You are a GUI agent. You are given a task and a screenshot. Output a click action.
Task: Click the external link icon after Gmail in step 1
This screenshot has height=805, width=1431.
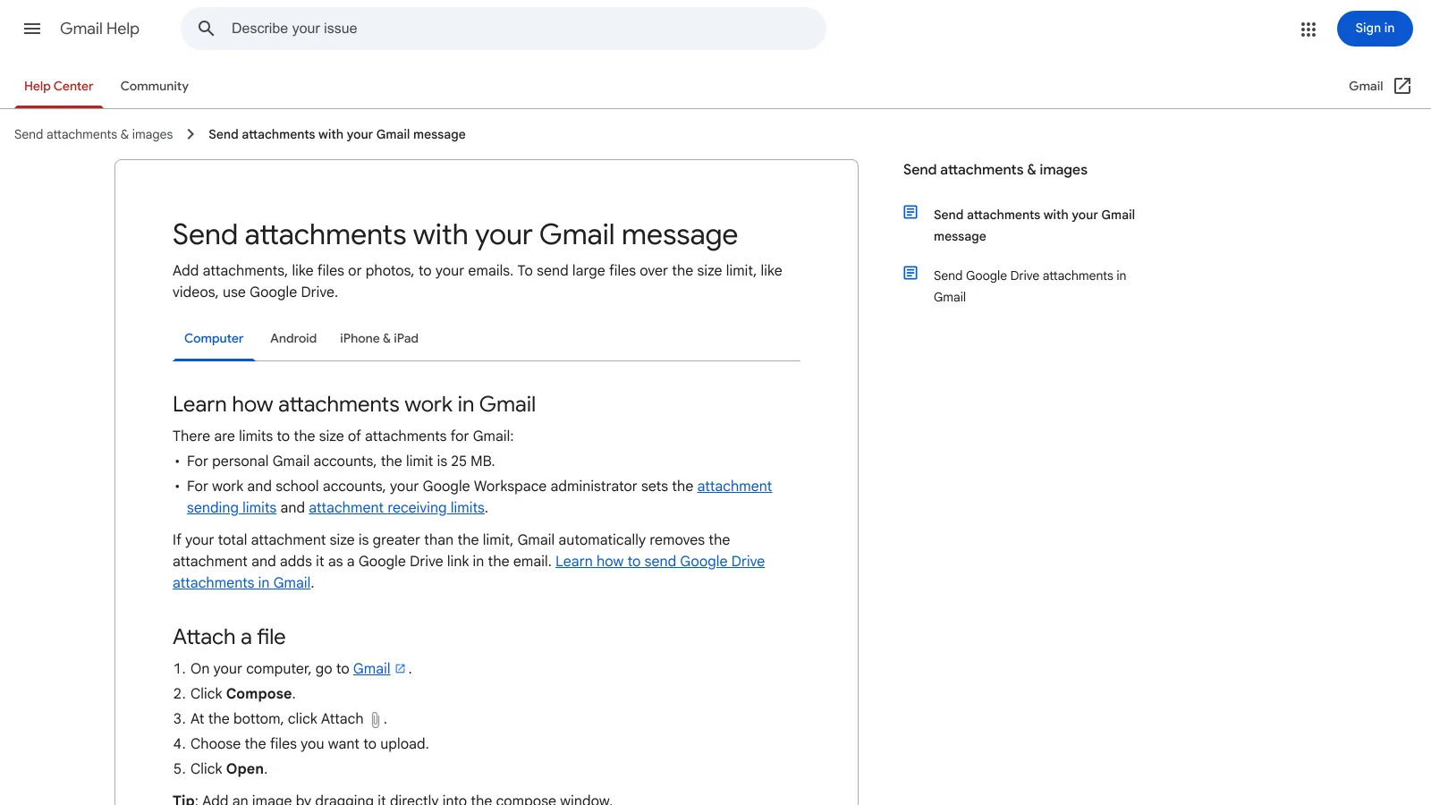[x=401, y=668]
